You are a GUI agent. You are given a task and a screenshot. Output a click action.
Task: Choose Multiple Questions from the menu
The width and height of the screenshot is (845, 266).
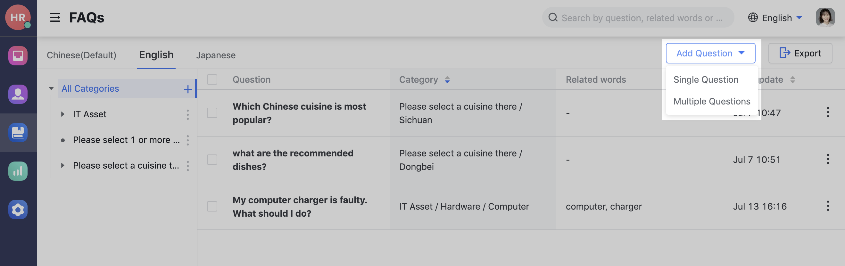[711, 101]
